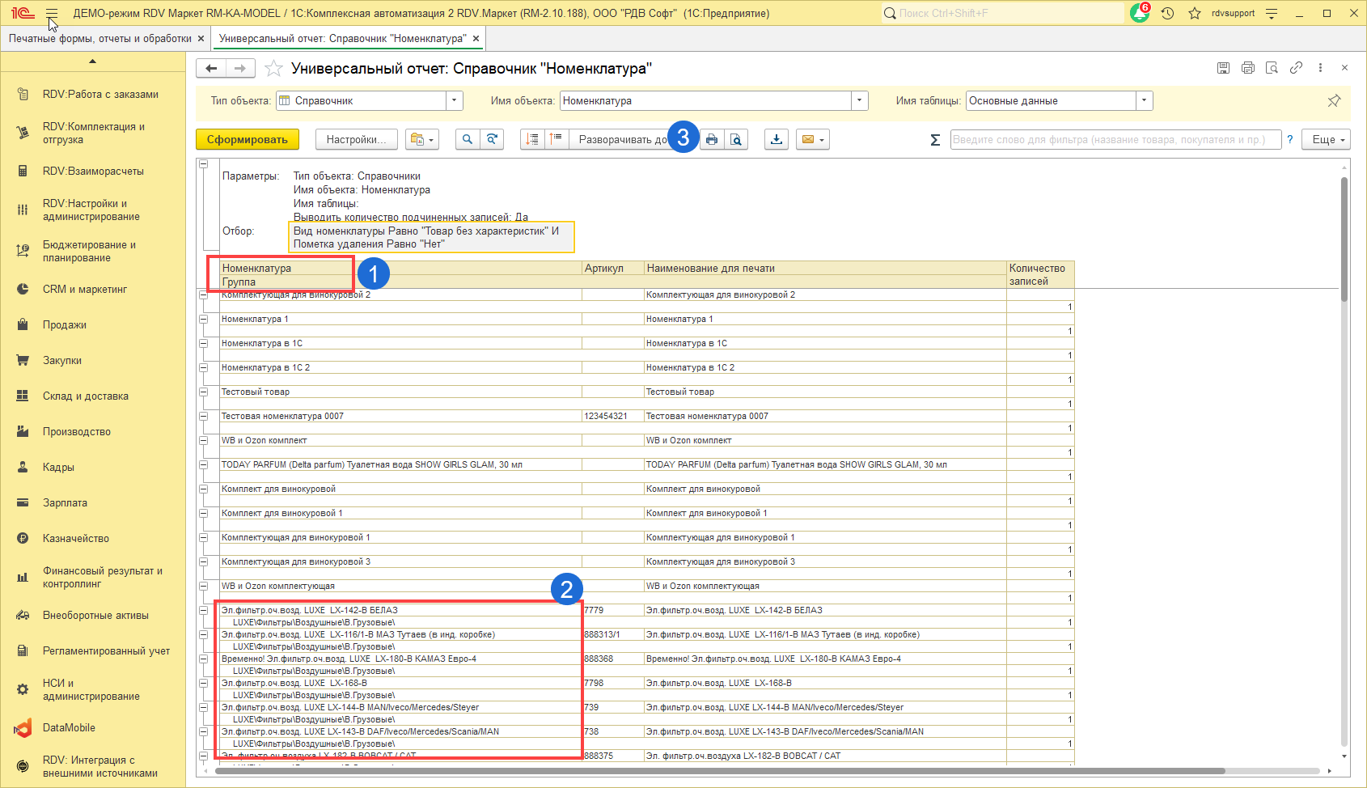Expand the 'Еще' menu button
Image resolution: width=1367 pixels, height=788 pixels.
click(x=1327, y=139)
